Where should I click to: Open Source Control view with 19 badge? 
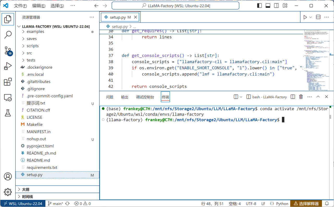(x=8, y=51)
